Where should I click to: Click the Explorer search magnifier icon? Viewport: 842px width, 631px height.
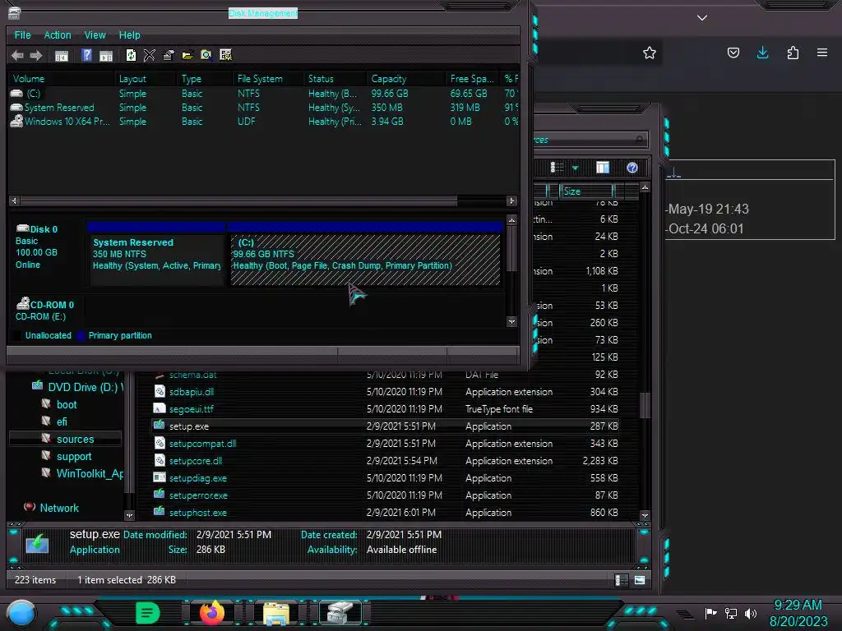point(638,140)
